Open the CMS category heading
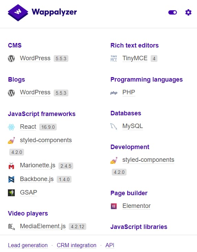This screenshot has width=197, height=252. pyautogui.click(x=14, y=45)
